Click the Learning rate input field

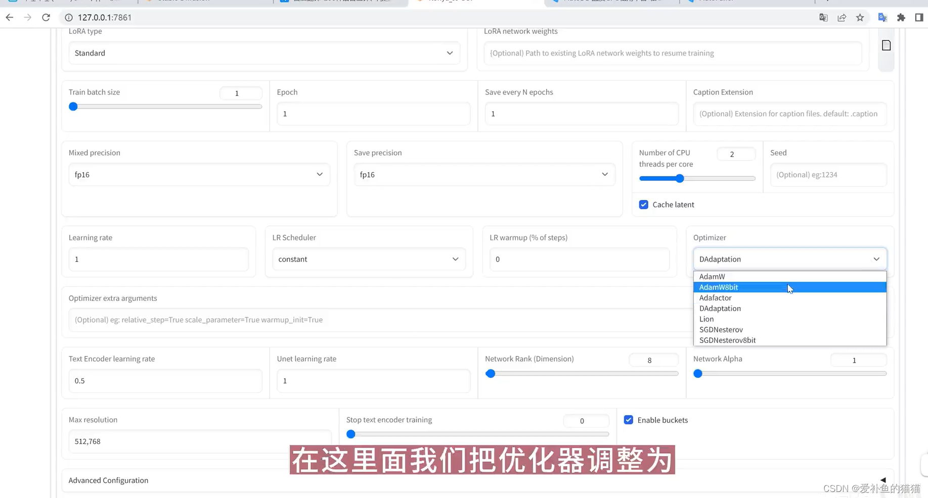coord(158,259)
